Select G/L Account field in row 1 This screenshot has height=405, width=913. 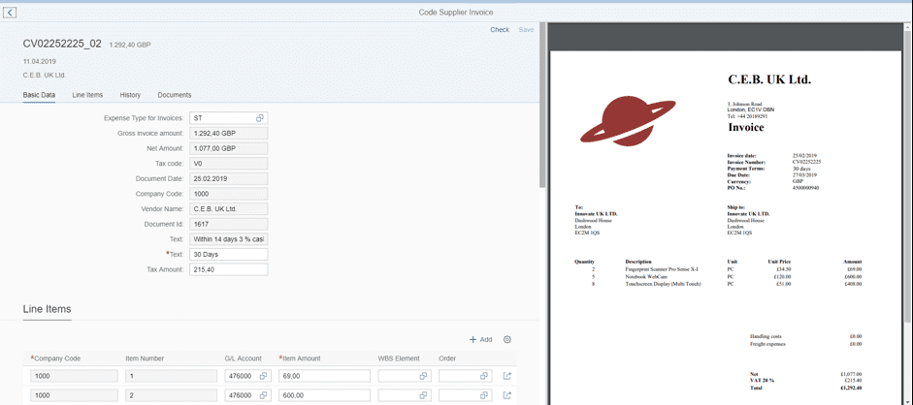(246, 376)
